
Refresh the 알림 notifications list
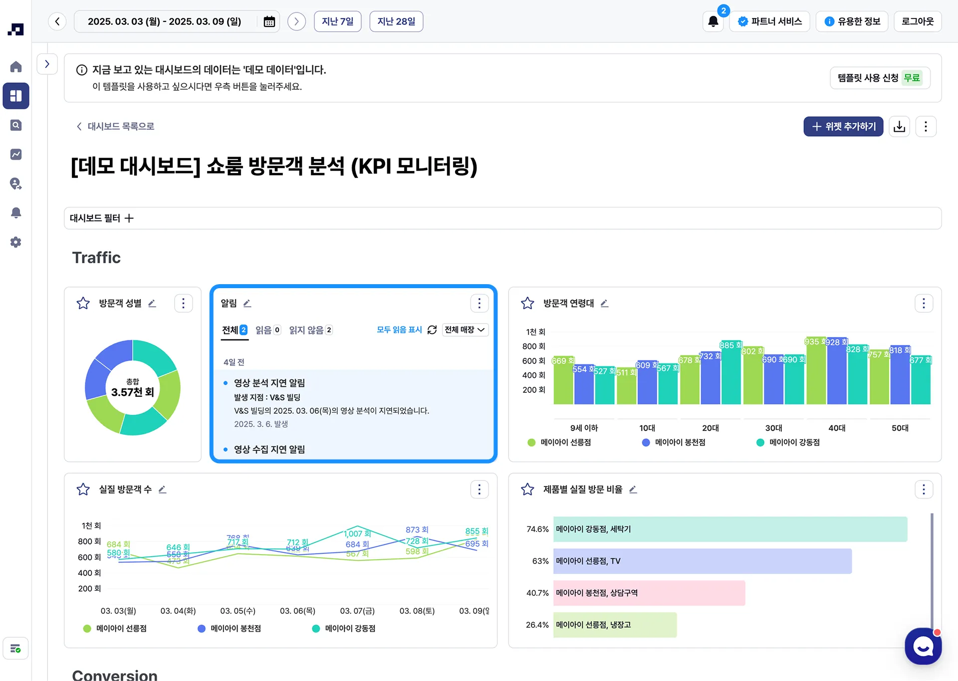pyautogui.click(x=432, y=330)
